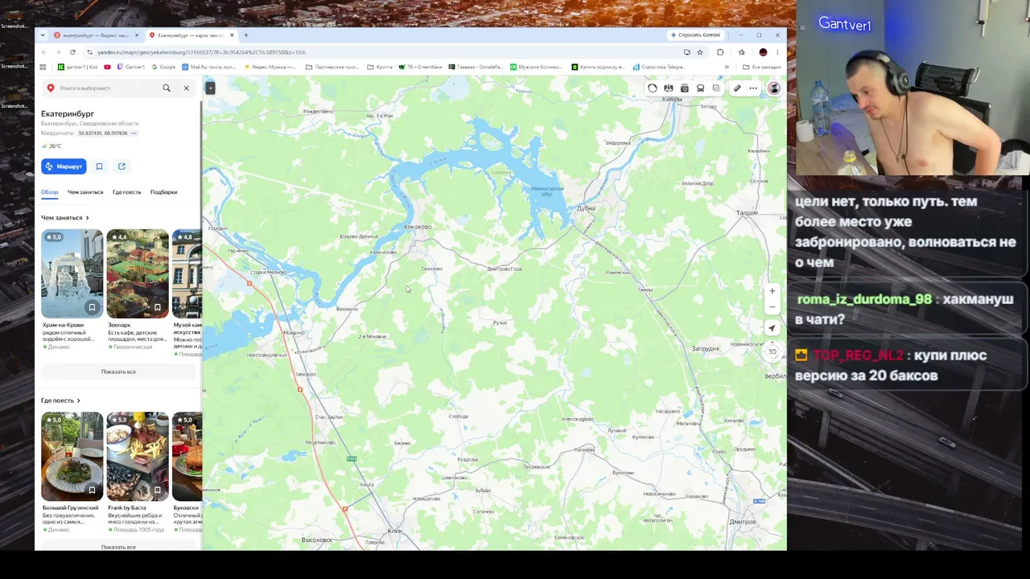This screenshot has height=579, width=1030.
Task: Expand the 'Где поесть' section heading
Action: (60, 400)
